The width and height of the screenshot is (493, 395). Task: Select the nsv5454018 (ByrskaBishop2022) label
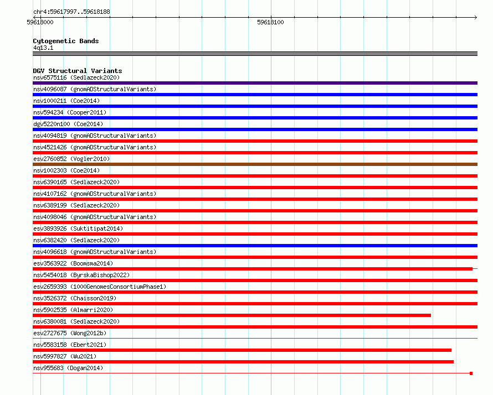click(81, 275)
